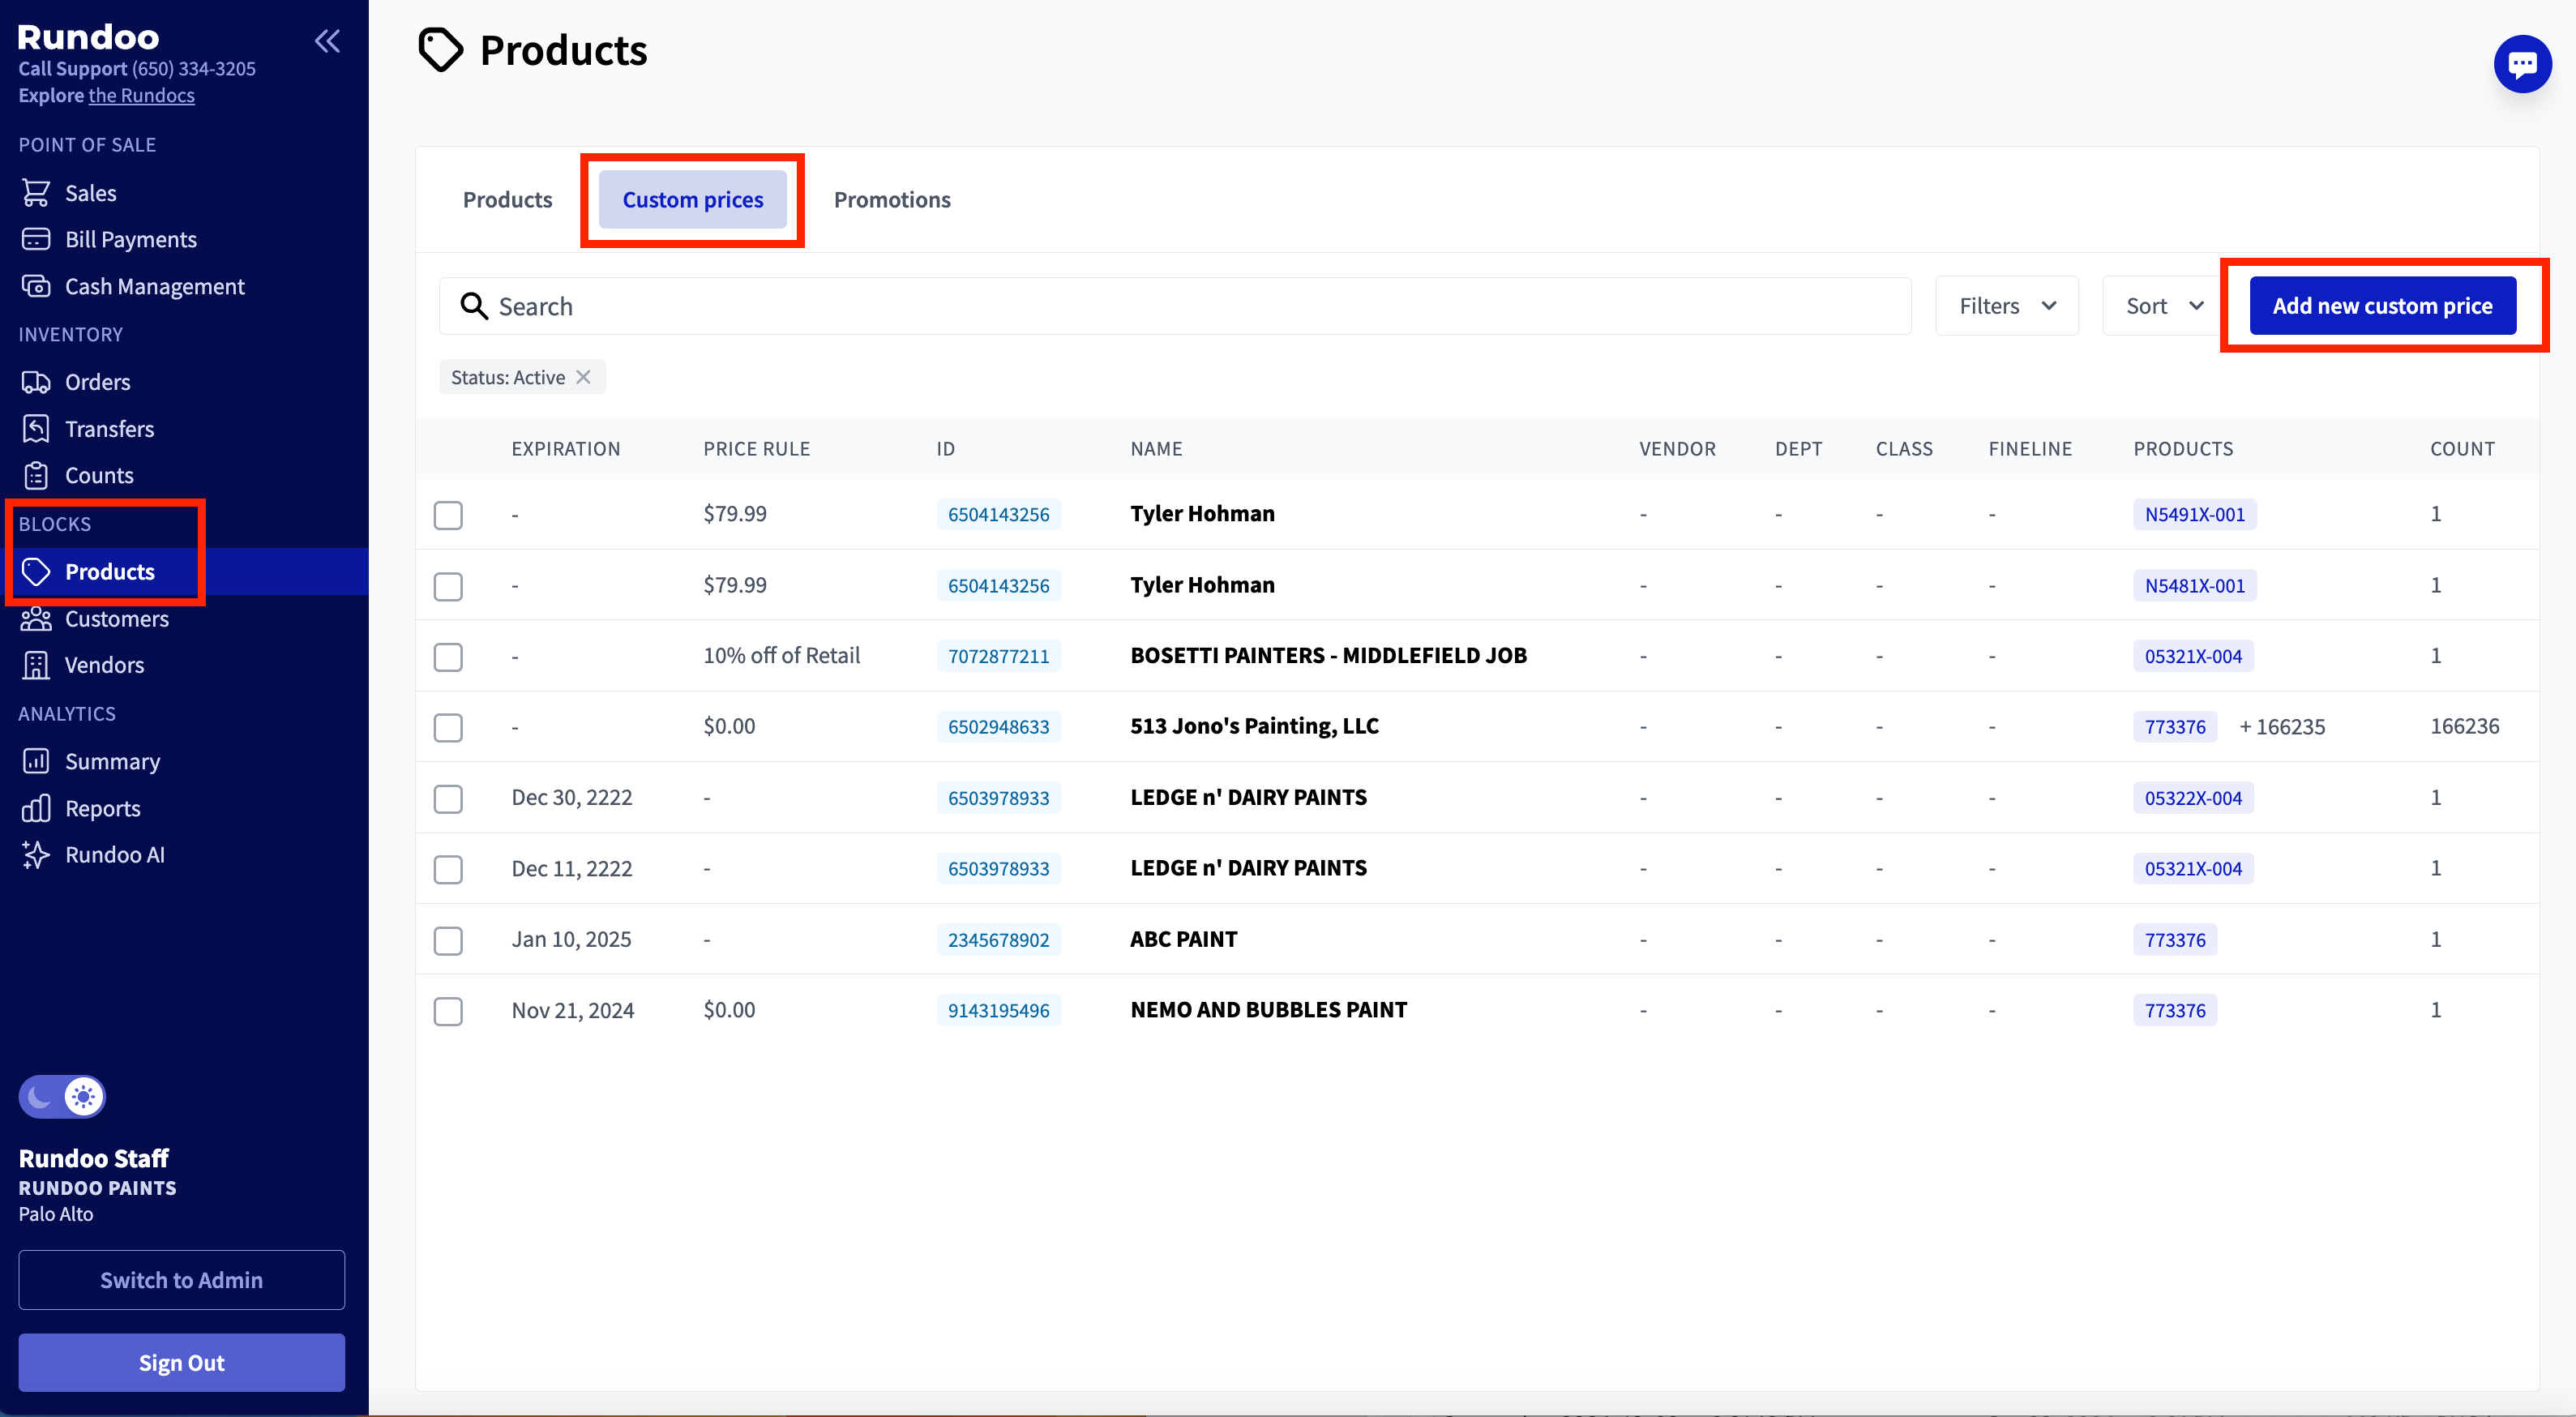2576x1417 pixels.
Task: Check the box for BOSETTI PAINTERS row
Action: click(448, 657)
